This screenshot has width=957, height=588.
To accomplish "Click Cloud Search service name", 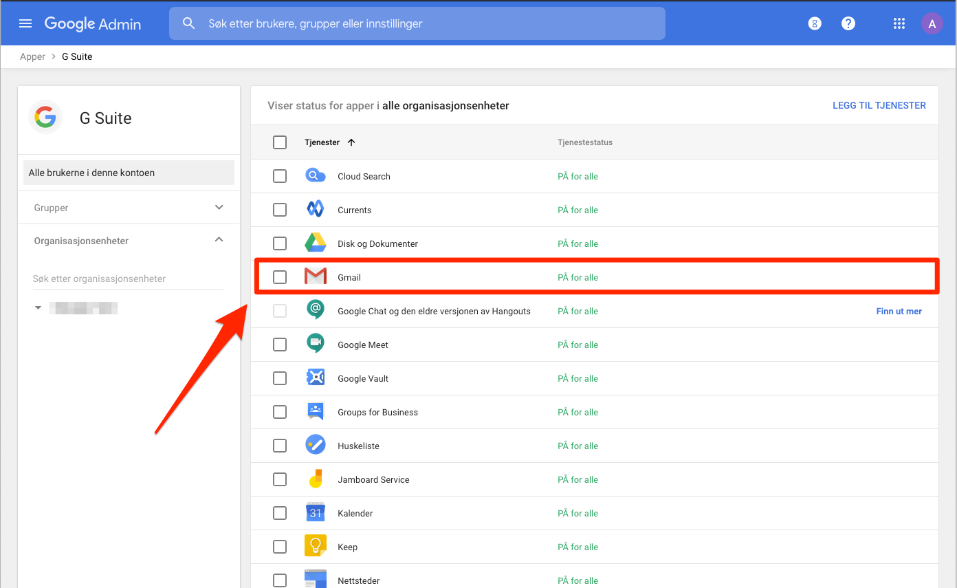I will 364,176.
